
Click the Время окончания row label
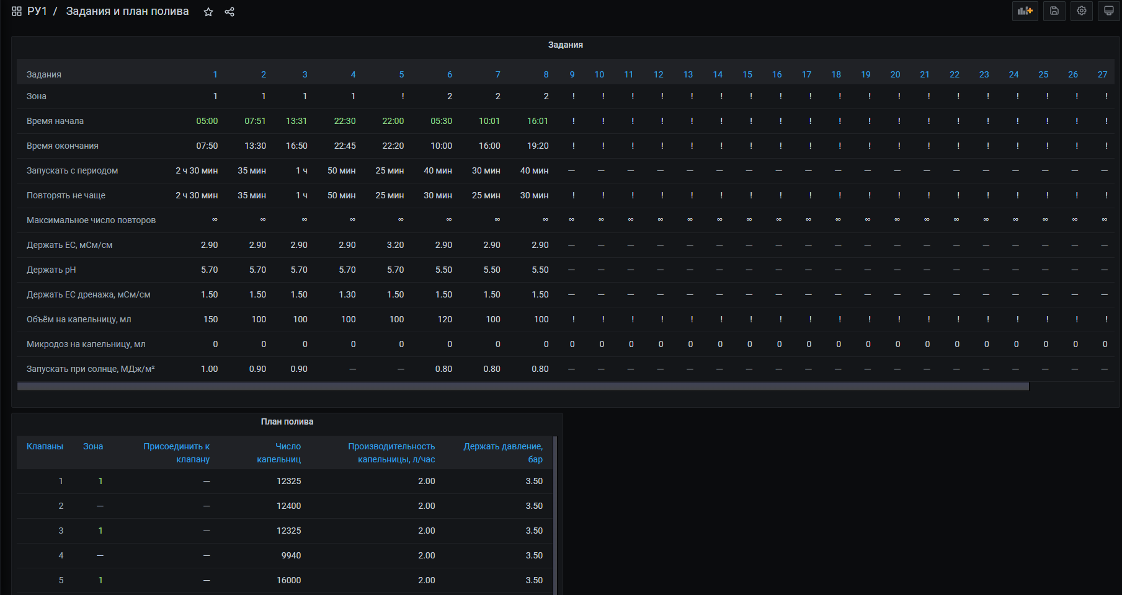[63, 146]
